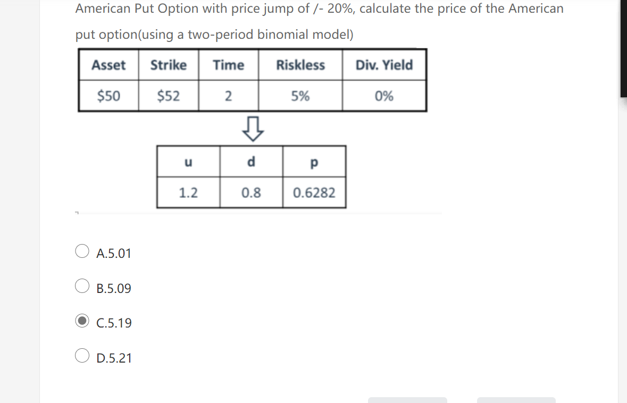
Task: Click the 1.2 up-factor value cell
Action: (188, 192)
